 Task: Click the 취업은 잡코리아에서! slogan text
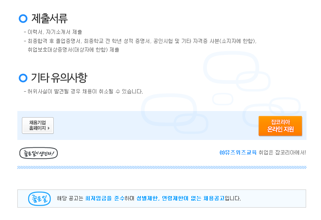pyautogui.click(x=282, y=153)
